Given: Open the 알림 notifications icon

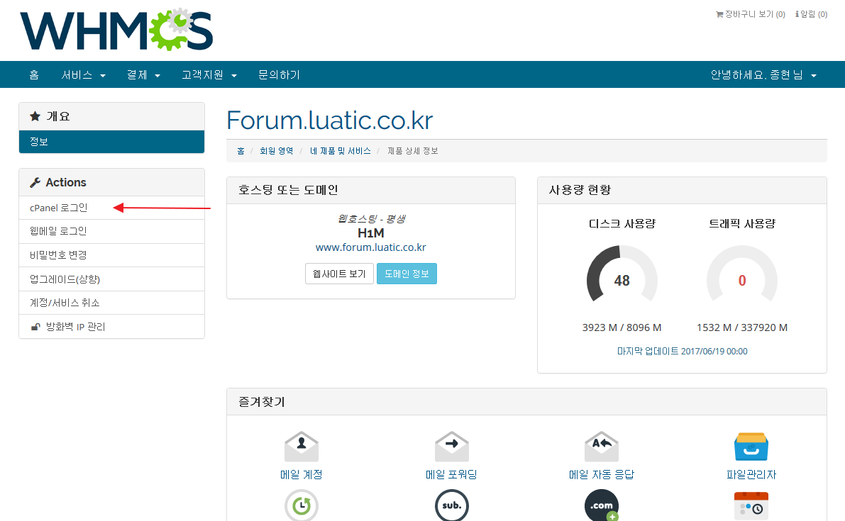Looking at the screenshot, I should (x=800, y=13).
